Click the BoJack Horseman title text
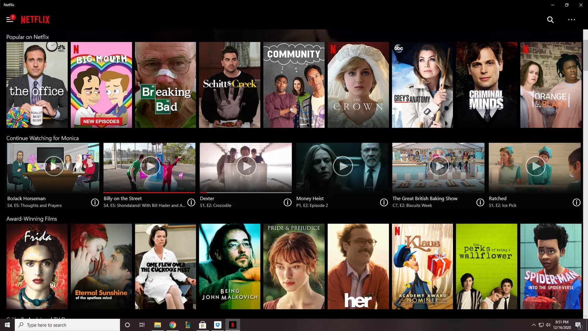Viewport: 588px width, 331px height. tap(26, 198)
